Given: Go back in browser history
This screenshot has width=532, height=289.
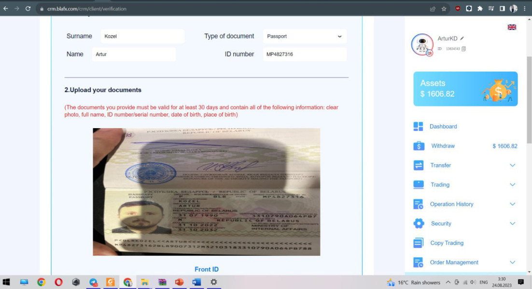Looking at the screenshot, I should pos(6,9).
